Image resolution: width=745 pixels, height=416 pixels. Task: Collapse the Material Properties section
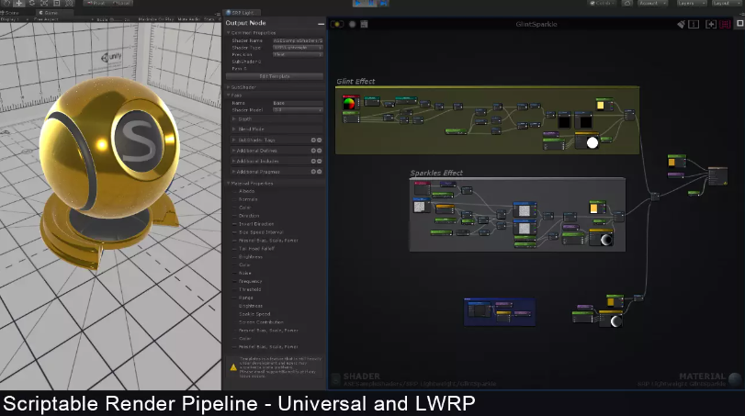point(229,184)
